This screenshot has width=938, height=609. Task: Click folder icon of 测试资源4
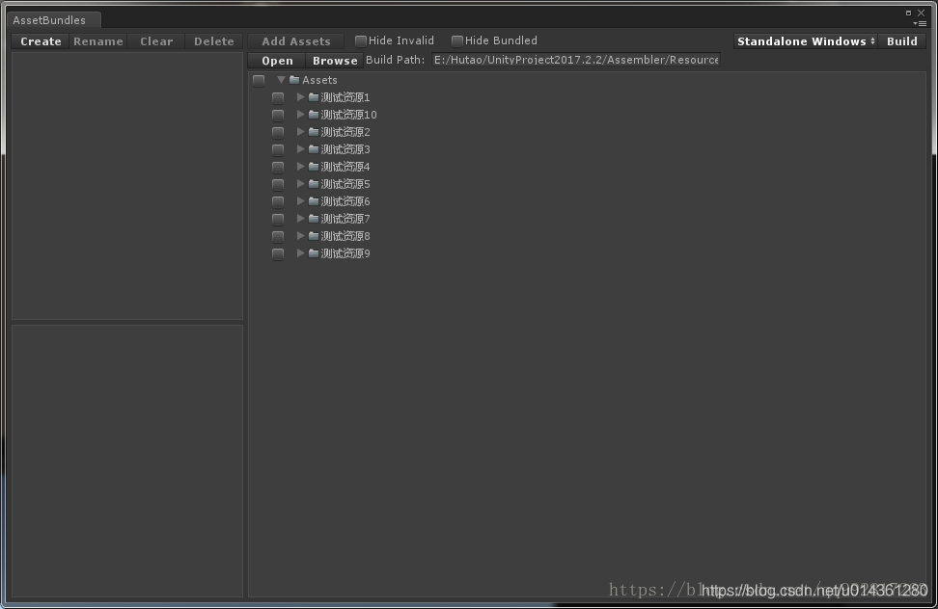(314, 166)
